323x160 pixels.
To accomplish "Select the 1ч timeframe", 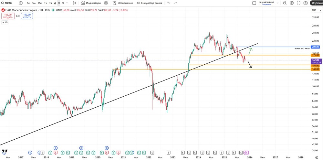I will point(46,3).
